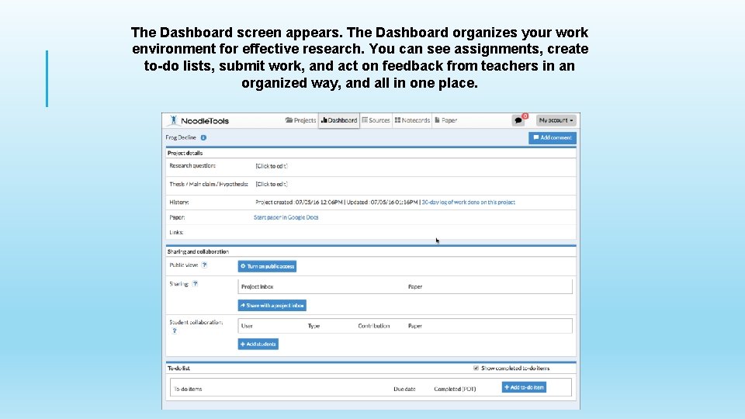
Task: Click the Due date column header
Action: [404, 389]
